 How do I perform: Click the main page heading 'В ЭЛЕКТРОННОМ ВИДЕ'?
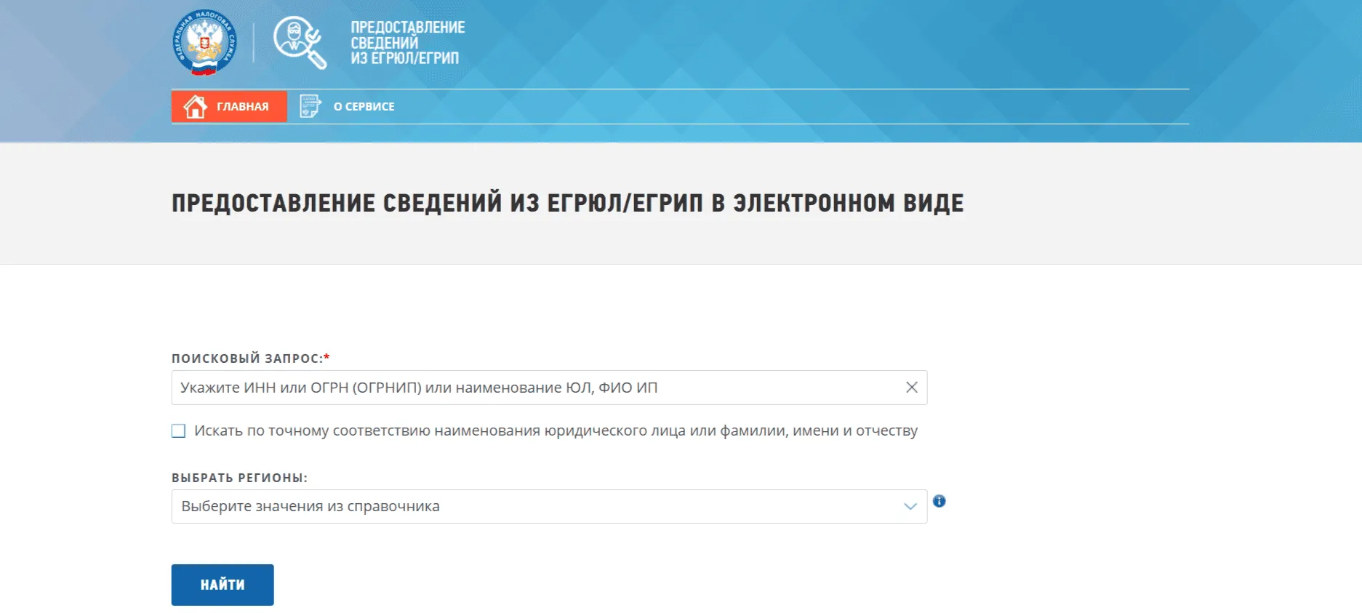click(838, 203)
